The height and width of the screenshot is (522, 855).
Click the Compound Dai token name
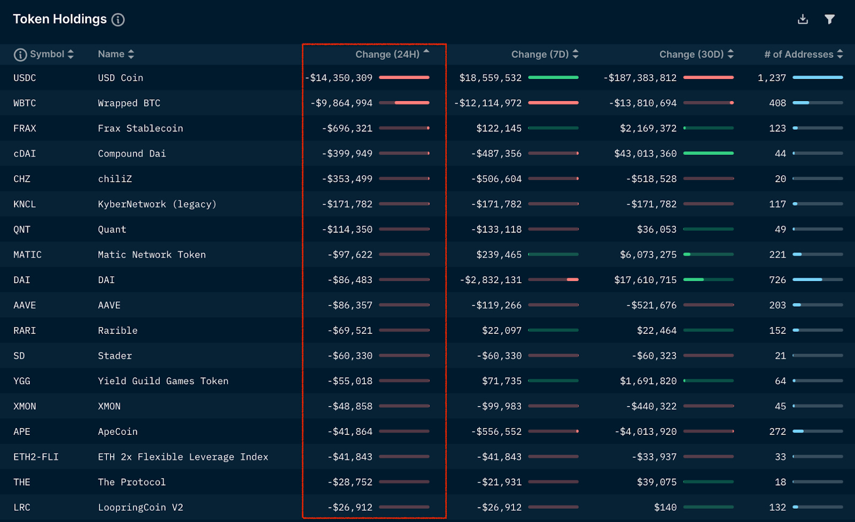pyautogui.click(x=132, y=154)
